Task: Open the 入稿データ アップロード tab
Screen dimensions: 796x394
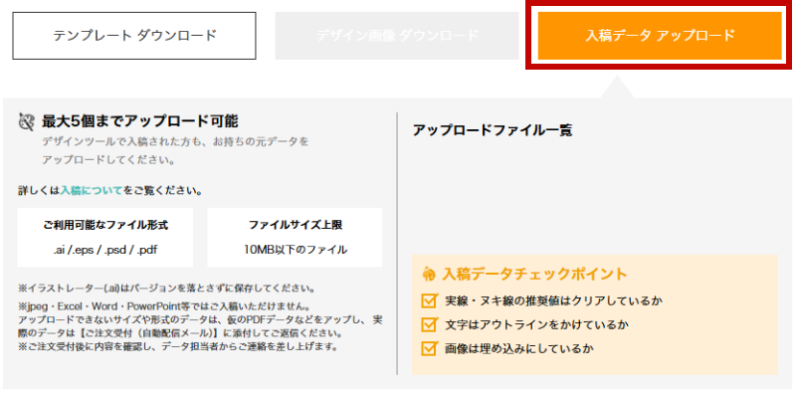Action: [x=660, y=36]
